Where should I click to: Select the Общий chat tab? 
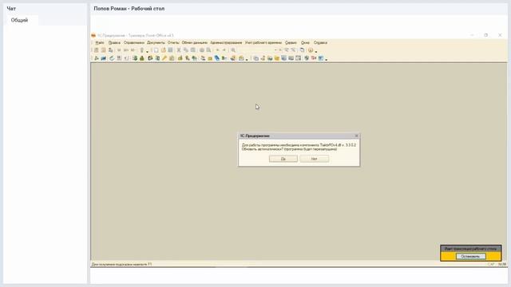19,20
